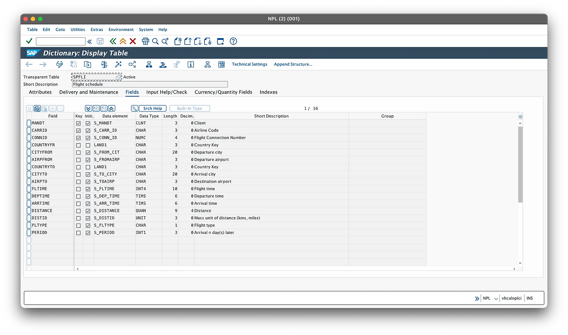Click the Short Description 'Flight schedule' field

(150, 84)
